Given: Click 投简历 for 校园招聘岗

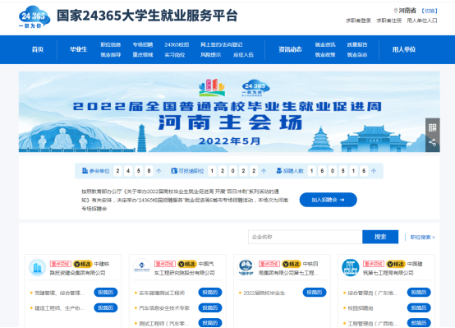Looking at the screenshot, I should (x=419, y=307).
